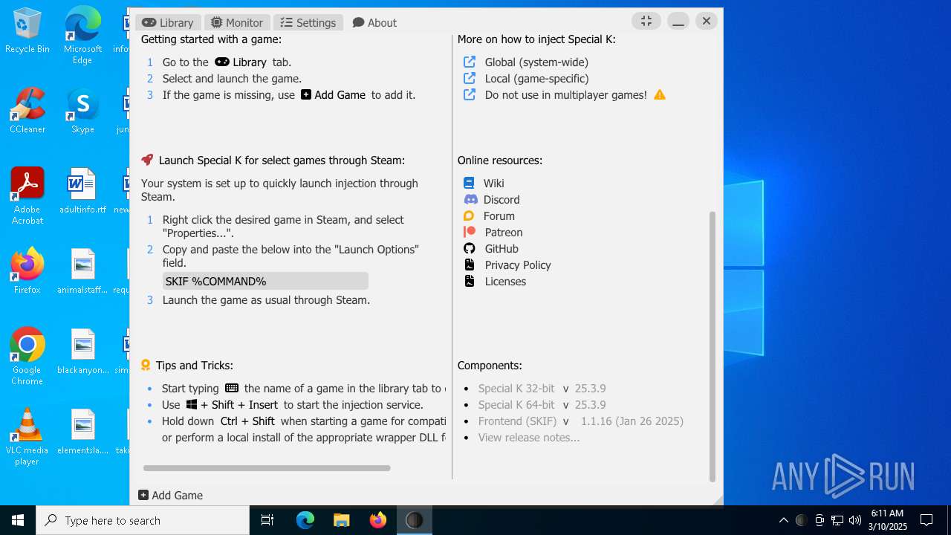
Task: Click the Windows key icon in tips
Action: click(192, 404)
